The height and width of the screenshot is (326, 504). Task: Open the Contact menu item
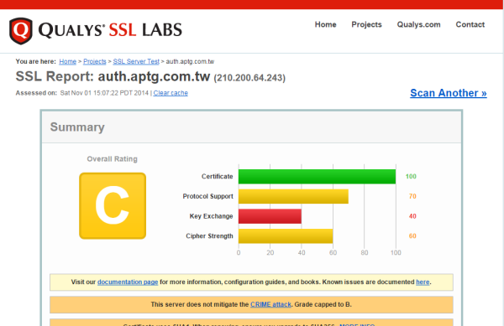[x=470, y=24]
